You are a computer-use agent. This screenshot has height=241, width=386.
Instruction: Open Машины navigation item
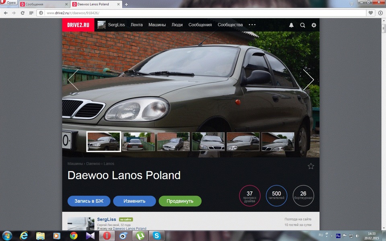pos(157,25)
